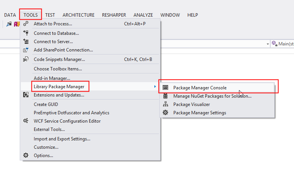Select Create GUID menu entry
The width and height of the screenshot is (294, 176).
[46, 104]
